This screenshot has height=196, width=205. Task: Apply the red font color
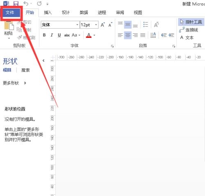point(89,35)
